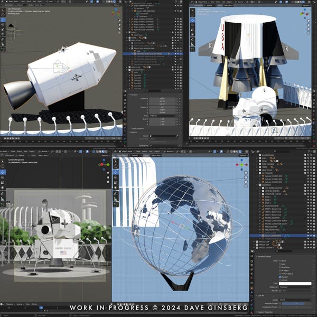Click the zoom magnifier in the globe viewport
The image size is (317, 317).
246,173
